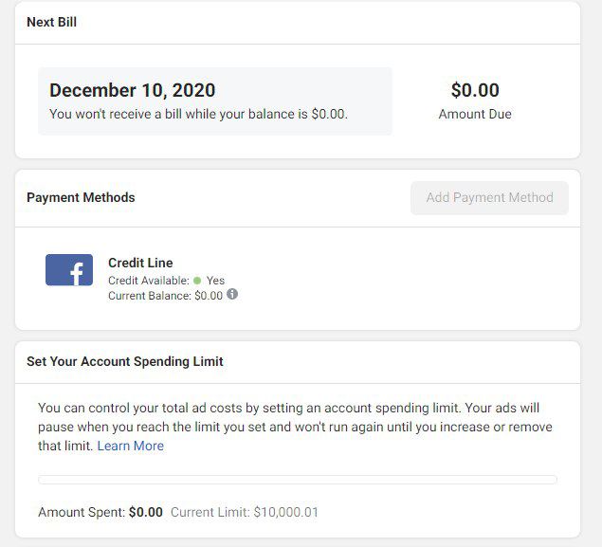Click the Amount Spent $0.00 value
The height and width of the screenshot is (547, 602).
(146, 512)
